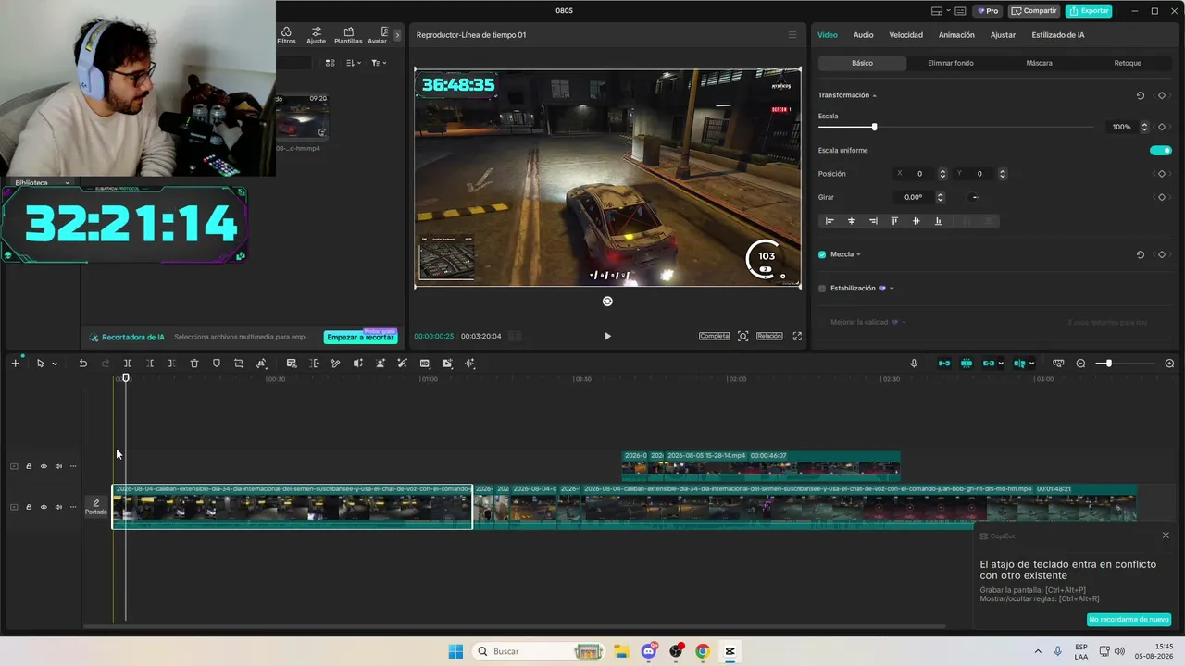Switch to Estilizado de IA tab
The width and height of the screenshot is (1185, 666).
[x=1058, y=35]
